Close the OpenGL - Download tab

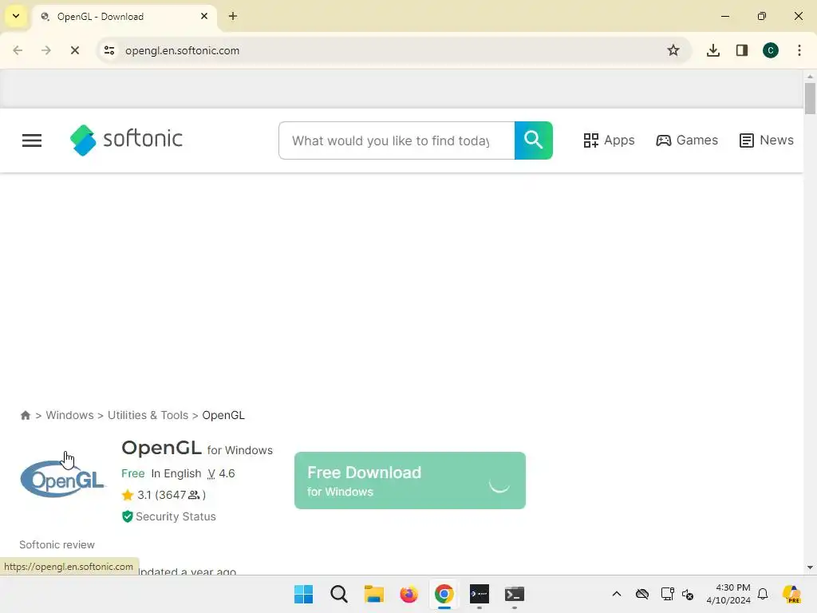click(204, 16)
